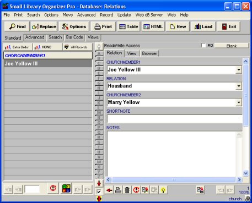Open the CHURCHMEMBER2 dropdown arrow

(x=239, y=102)
